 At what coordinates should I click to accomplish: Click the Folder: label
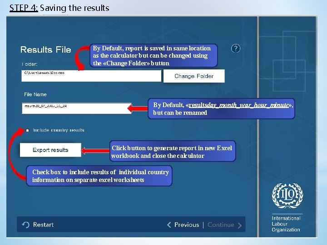30,64
